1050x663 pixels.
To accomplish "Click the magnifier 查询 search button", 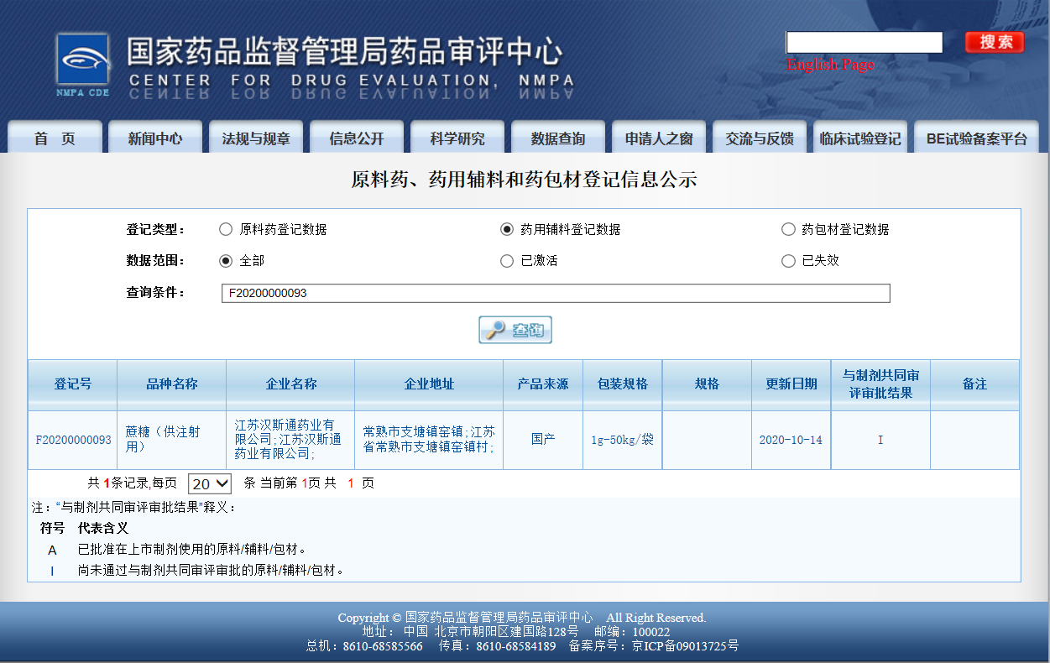I will point(515,329).
